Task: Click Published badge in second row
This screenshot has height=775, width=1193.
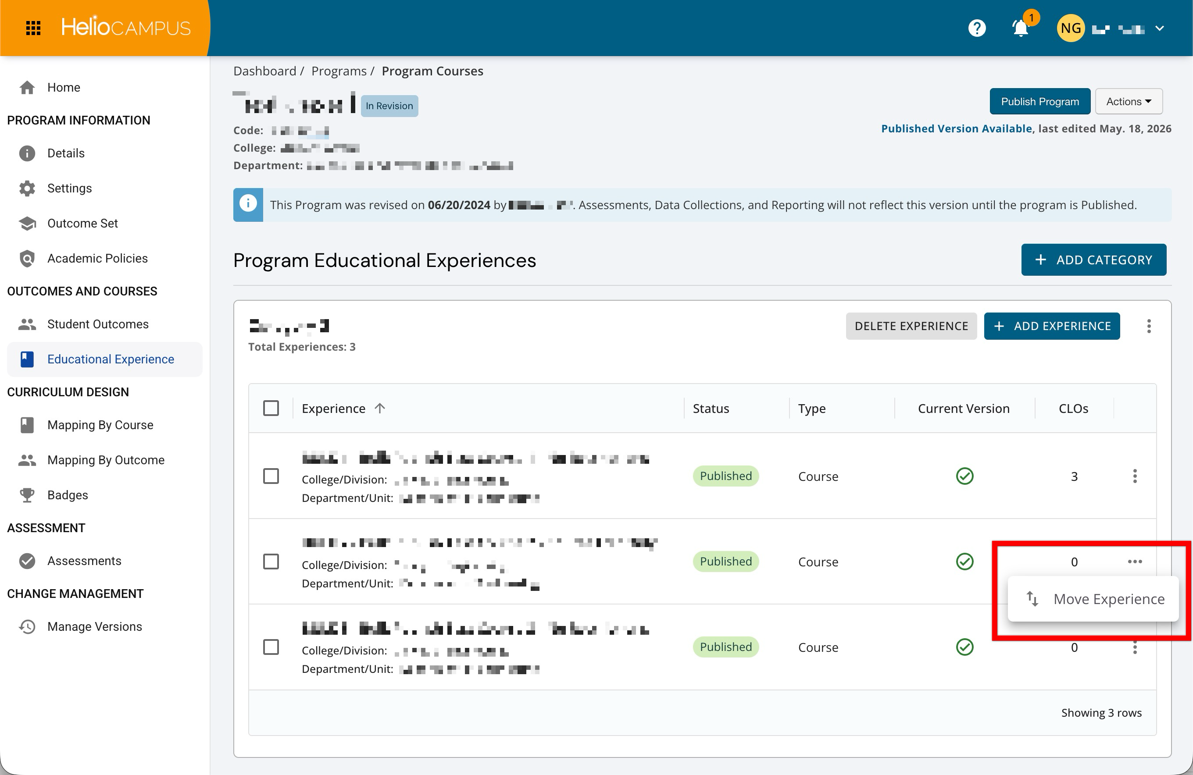Action: coord(726,562)
